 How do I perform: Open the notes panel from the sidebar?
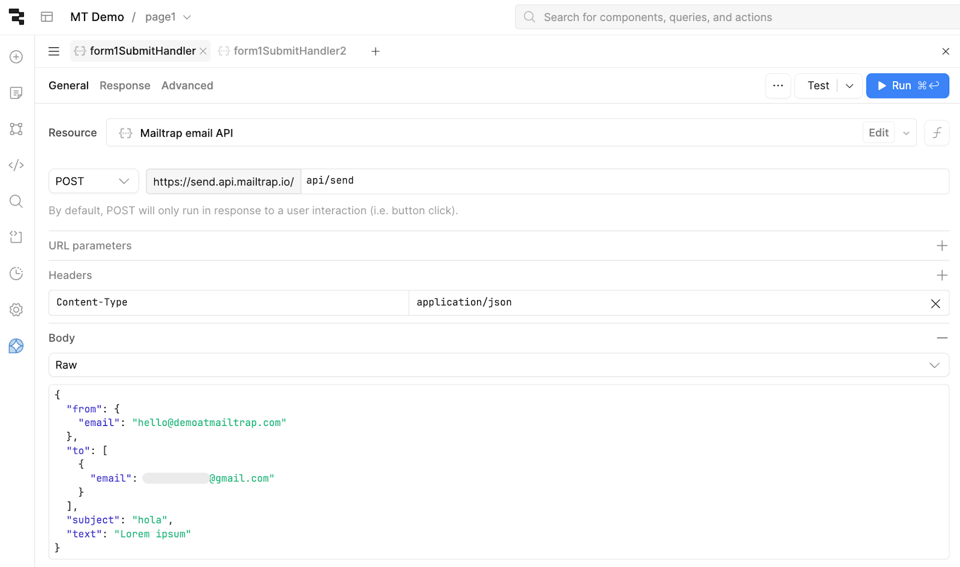point(16,93)
